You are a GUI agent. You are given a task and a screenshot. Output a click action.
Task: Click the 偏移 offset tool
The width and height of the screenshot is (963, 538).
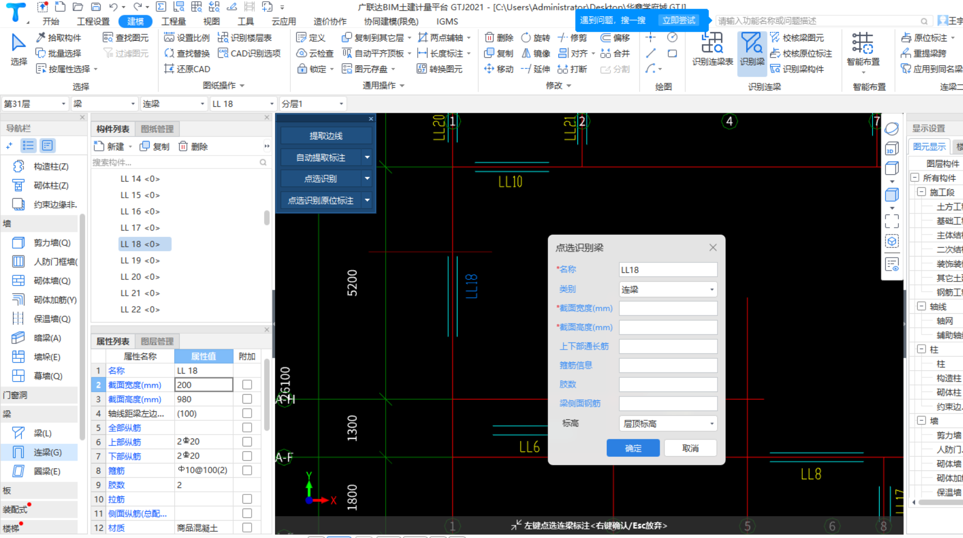(615, 38)
